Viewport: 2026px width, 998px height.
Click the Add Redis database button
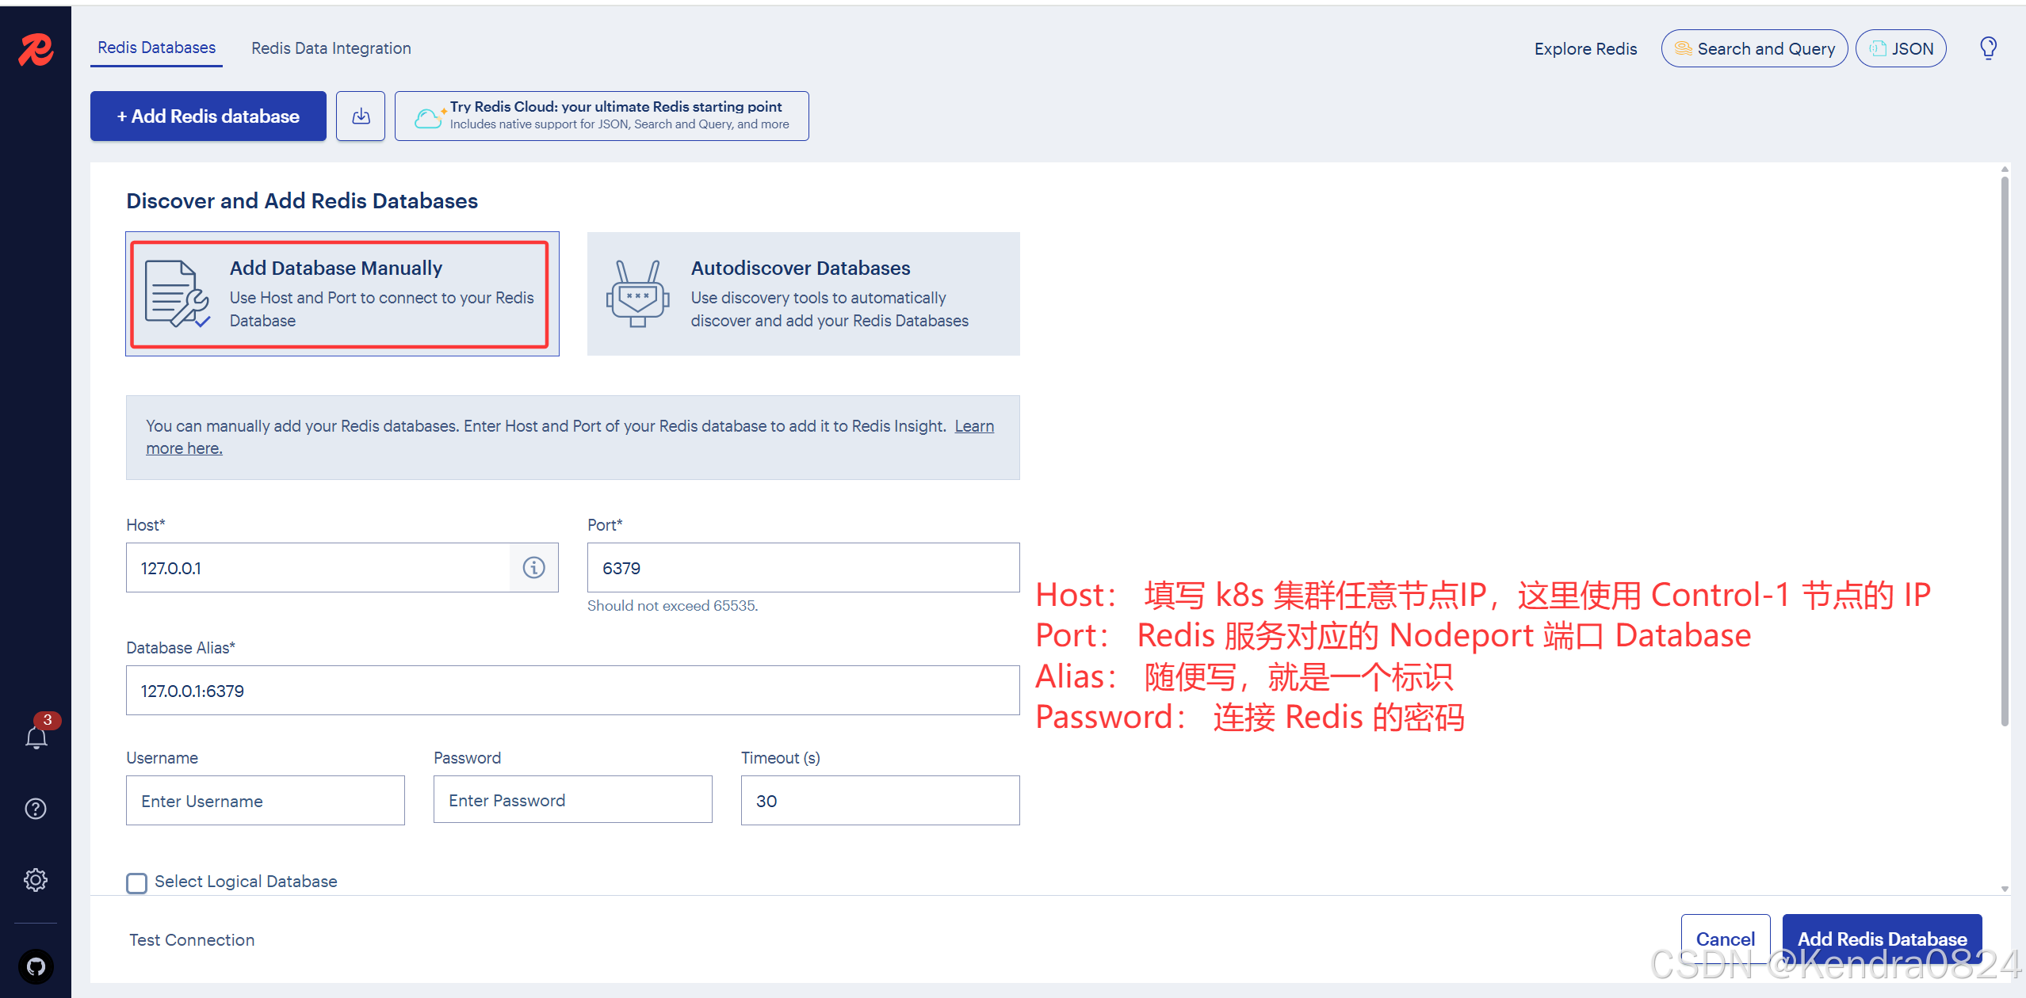(208, 116)
